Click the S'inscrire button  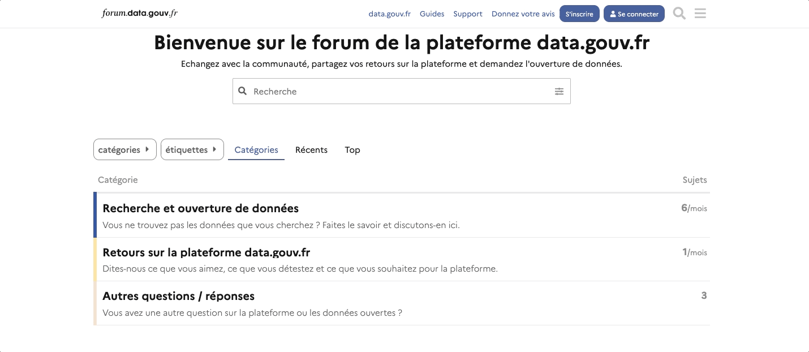(x=579, y=13)
